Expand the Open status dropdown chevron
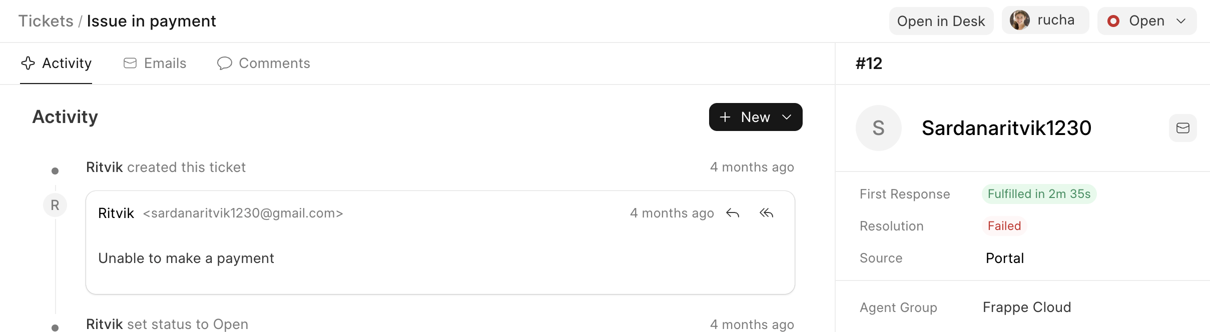 click(1181, 21)
